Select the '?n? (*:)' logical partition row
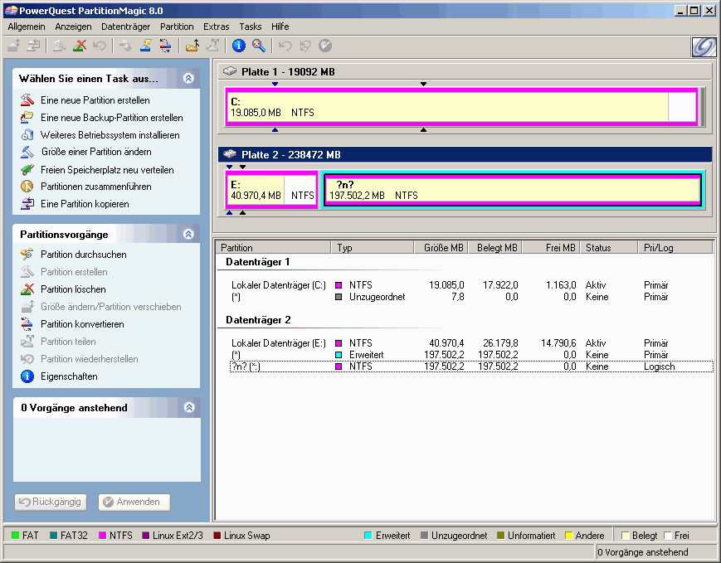 pos(471,366)
